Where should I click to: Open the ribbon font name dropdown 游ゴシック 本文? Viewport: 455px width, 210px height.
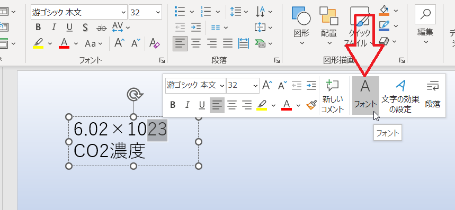click(124, 12)
